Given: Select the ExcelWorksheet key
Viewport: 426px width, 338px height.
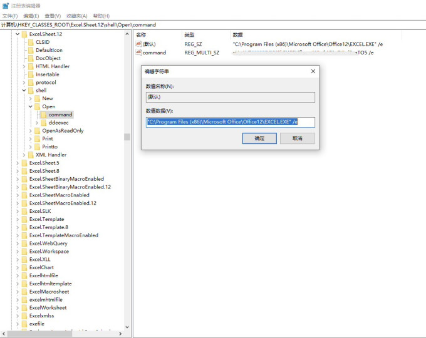Looking at the screenshot, I should point(48,308).
